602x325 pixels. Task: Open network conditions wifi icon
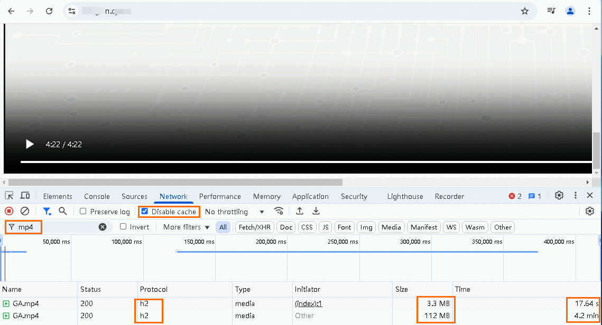point(279,211)
